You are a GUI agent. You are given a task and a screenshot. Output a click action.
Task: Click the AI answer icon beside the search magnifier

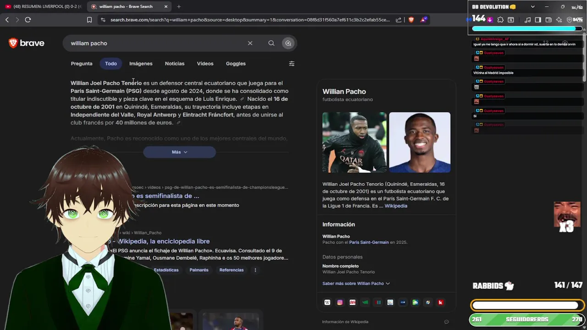[288, 43]
